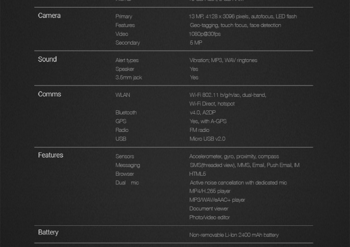
Task: Click the GPS label
Action: 121,121
